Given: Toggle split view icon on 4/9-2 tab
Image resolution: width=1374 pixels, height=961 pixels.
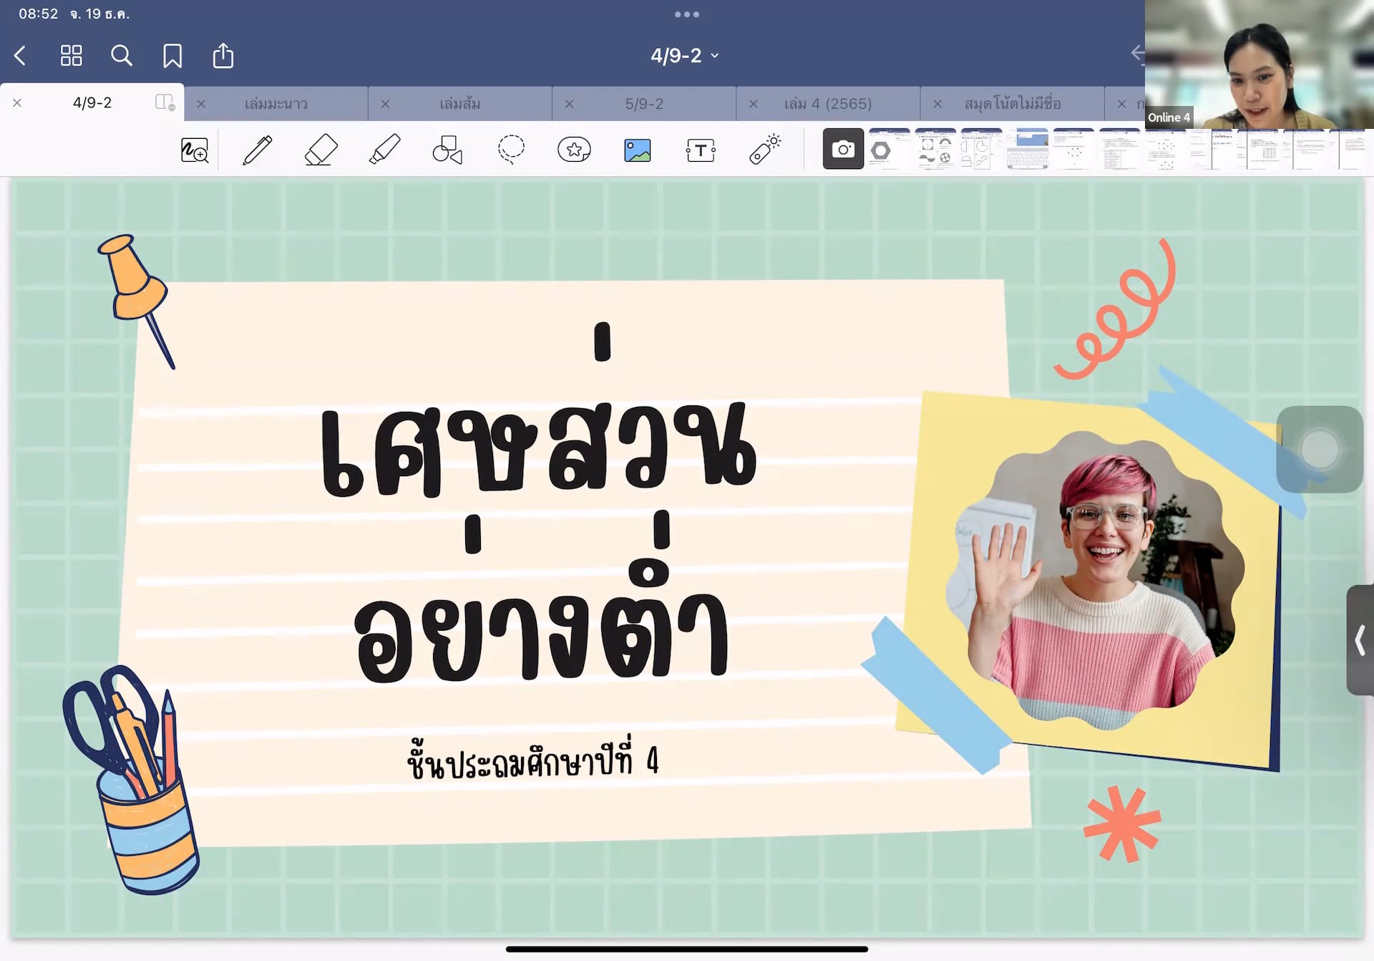Looking at the screenshot, I should pyautogui.click(x=165, y=102).
